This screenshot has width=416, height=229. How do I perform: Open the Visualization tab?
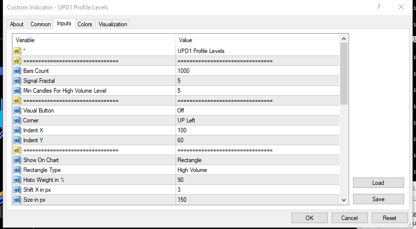pyautogui.click(x=113, y=24)
